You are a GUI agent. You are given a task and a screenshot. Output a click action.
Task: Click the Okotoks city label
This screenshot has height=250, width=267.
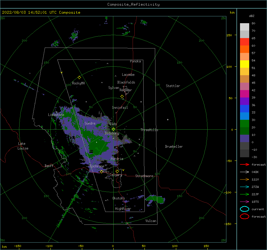click(x=119, y=198)
